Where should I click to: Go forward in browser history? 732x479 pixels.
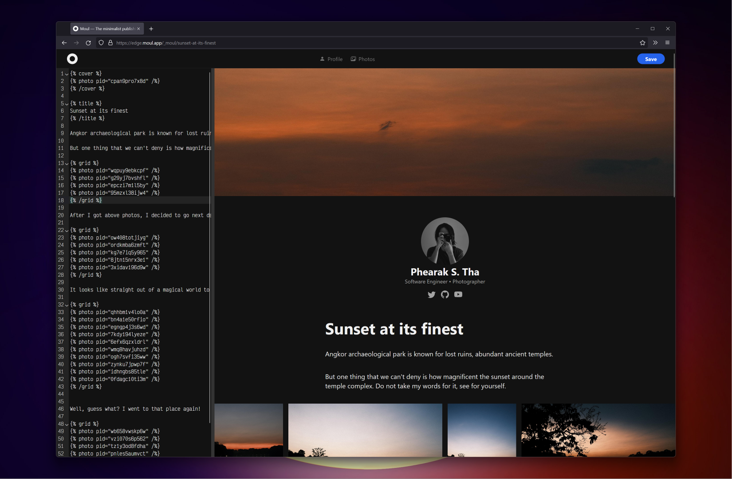tap(76, 43)
